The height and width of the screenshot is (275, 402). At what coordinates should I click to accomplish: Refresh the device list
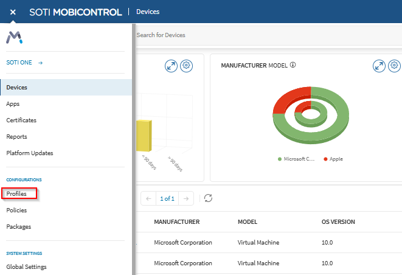point(208,198)
